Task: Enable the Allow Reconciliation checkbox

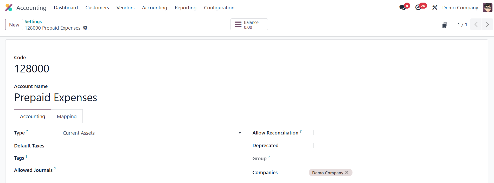Action: [311, 133]
